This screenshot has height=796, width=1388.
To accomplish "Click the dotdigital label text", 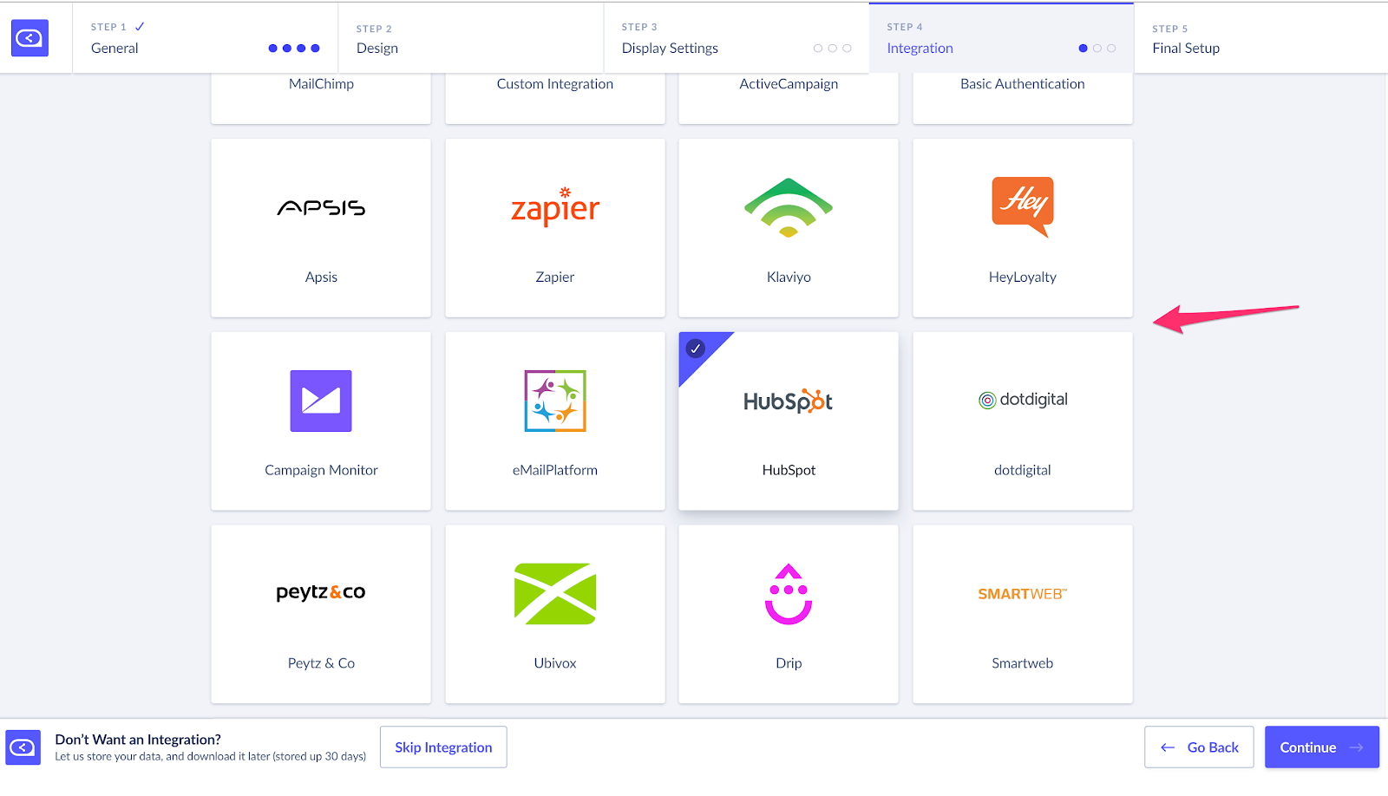I will 1023,470.
